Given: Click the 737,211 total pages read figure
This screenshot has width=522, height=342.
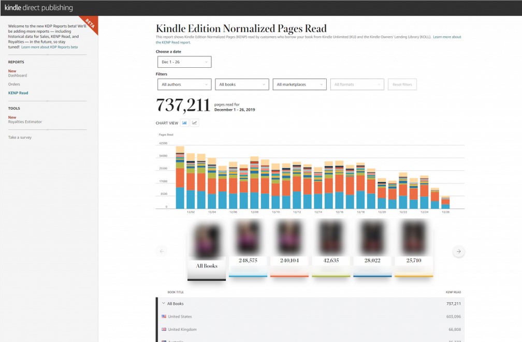Looking at the screenshot, I should [x=183, y=105].
